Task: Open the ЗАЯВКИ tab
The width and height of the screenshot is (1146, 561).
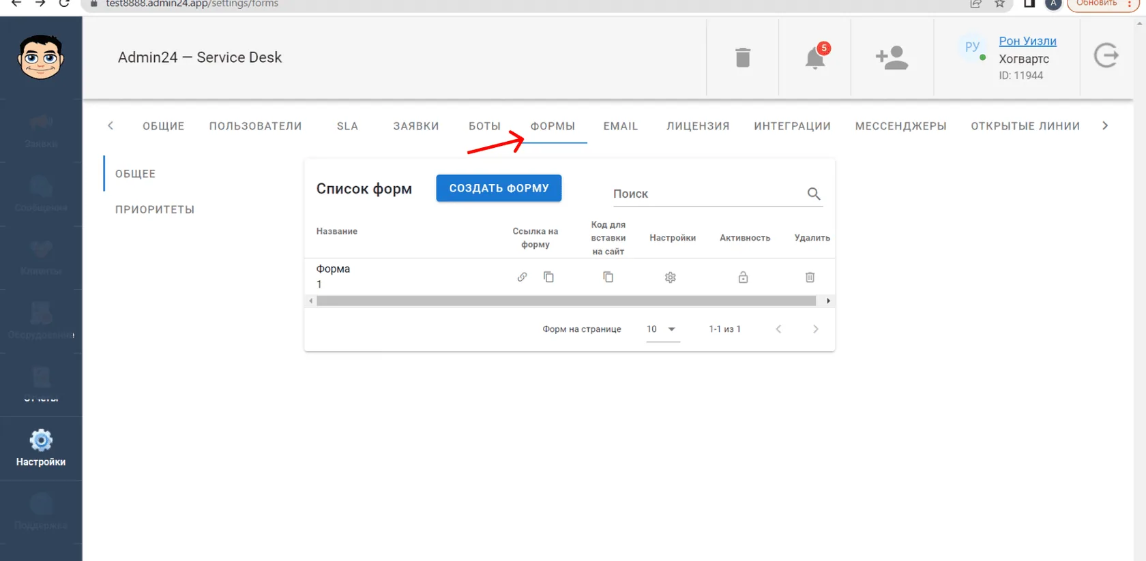Action: (416, 126)
